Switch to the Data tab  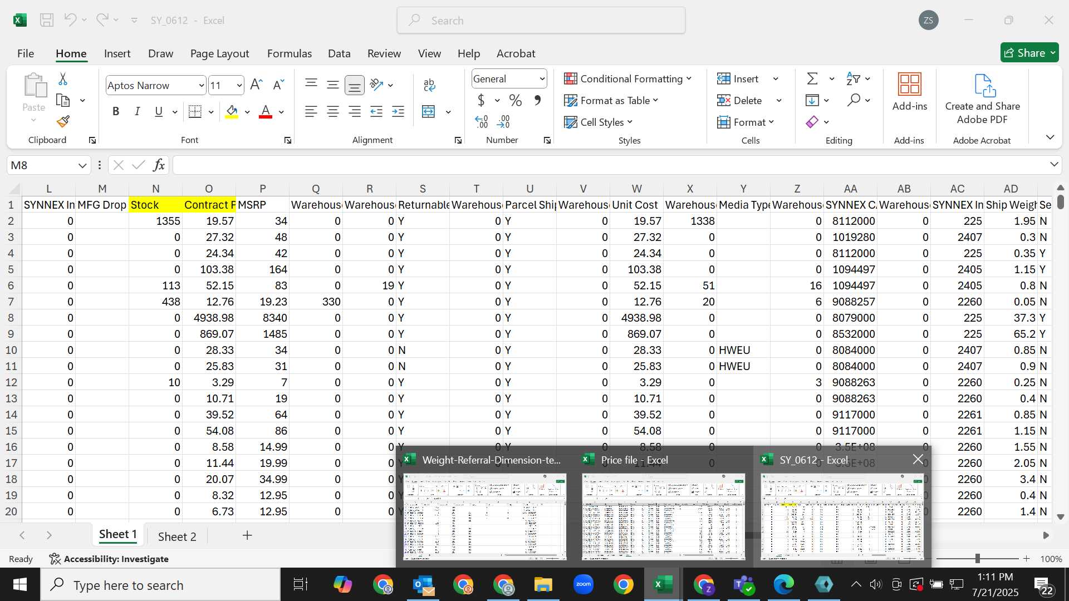(339, 53)
